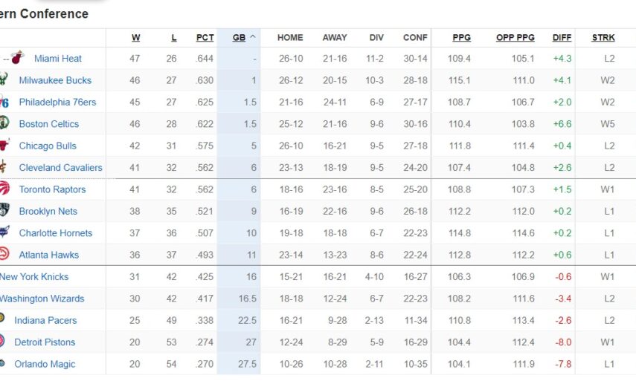Sort standings by PPG column
The width and height of the screenshot is (636, 381).
pos(461,38)
